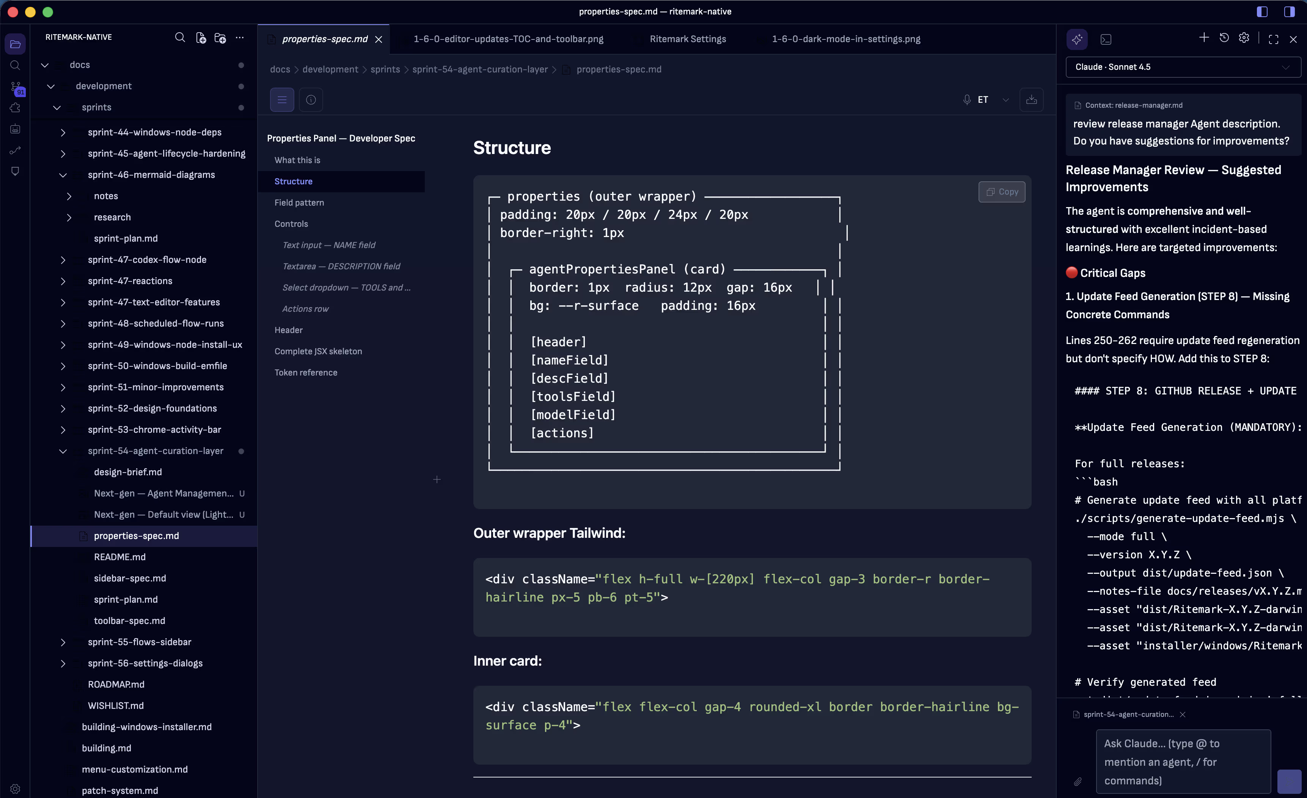
Task: Click the search icon in explorer header
Action: coord(180,37)
